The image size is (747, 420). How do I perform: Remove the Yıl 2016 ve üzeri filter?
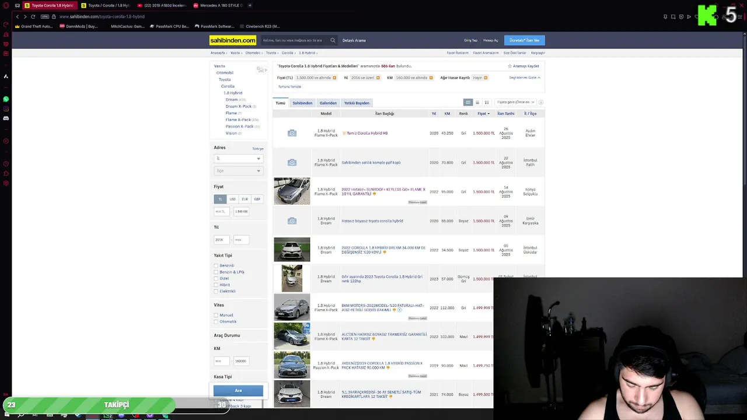378,78
